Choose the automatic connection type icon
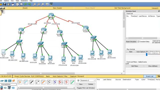 [x=20, y=82]
